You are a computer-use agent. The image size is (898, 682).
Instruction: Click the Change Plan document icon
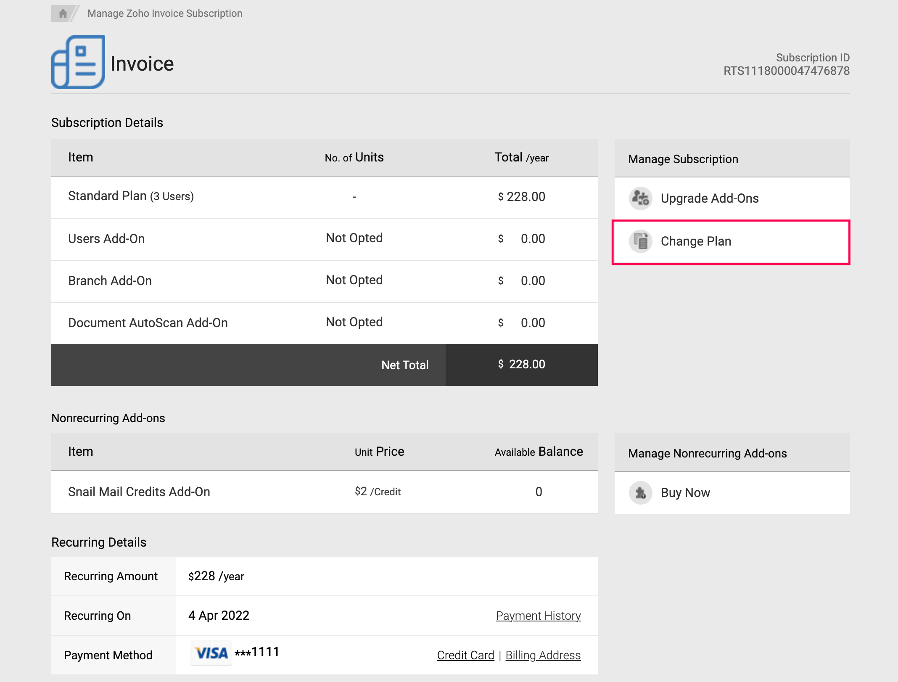click(640, 241)
